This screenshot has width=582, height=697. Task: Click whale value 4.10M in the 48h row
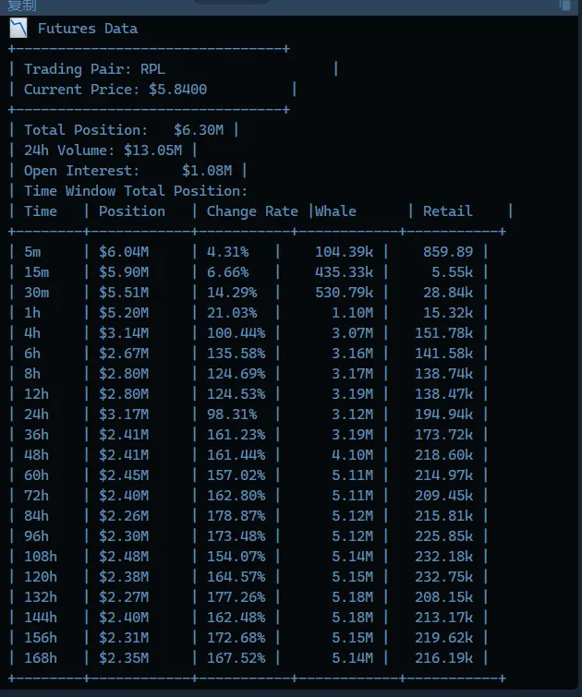point(352,455)
